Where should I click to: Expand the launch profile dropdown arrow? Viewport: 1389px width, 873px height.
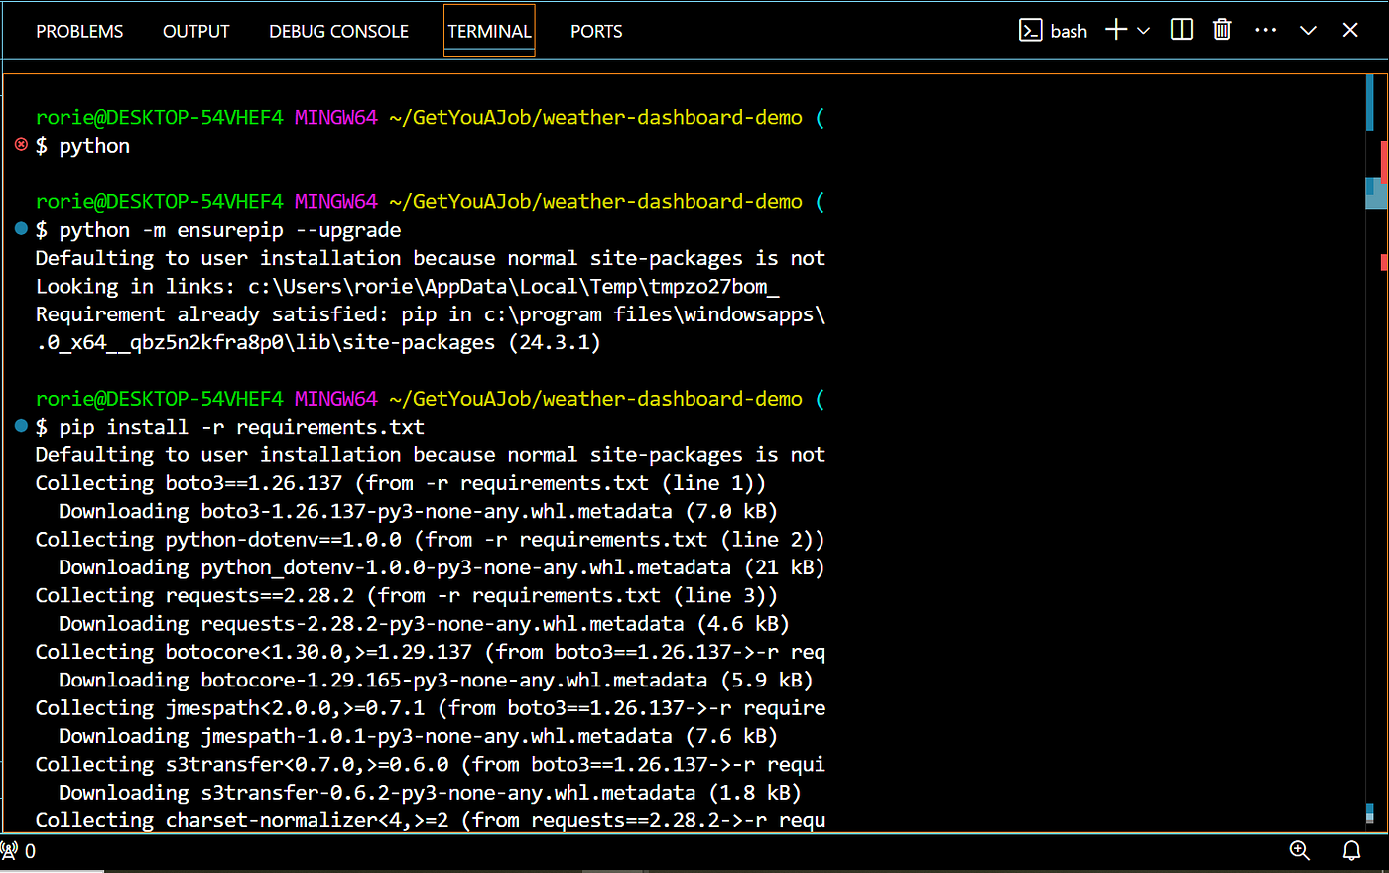[x=1143, y=31]
